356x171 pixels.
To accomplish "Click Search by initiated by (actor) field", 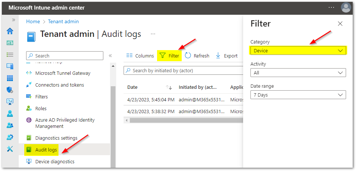I will tap(183, 70).
